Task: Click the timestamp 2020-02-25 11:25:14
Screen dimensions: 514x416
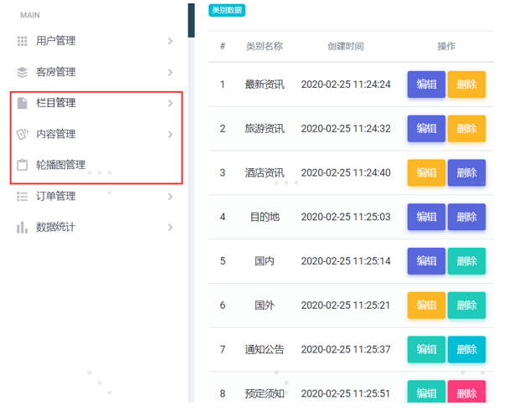Action: 346,261
